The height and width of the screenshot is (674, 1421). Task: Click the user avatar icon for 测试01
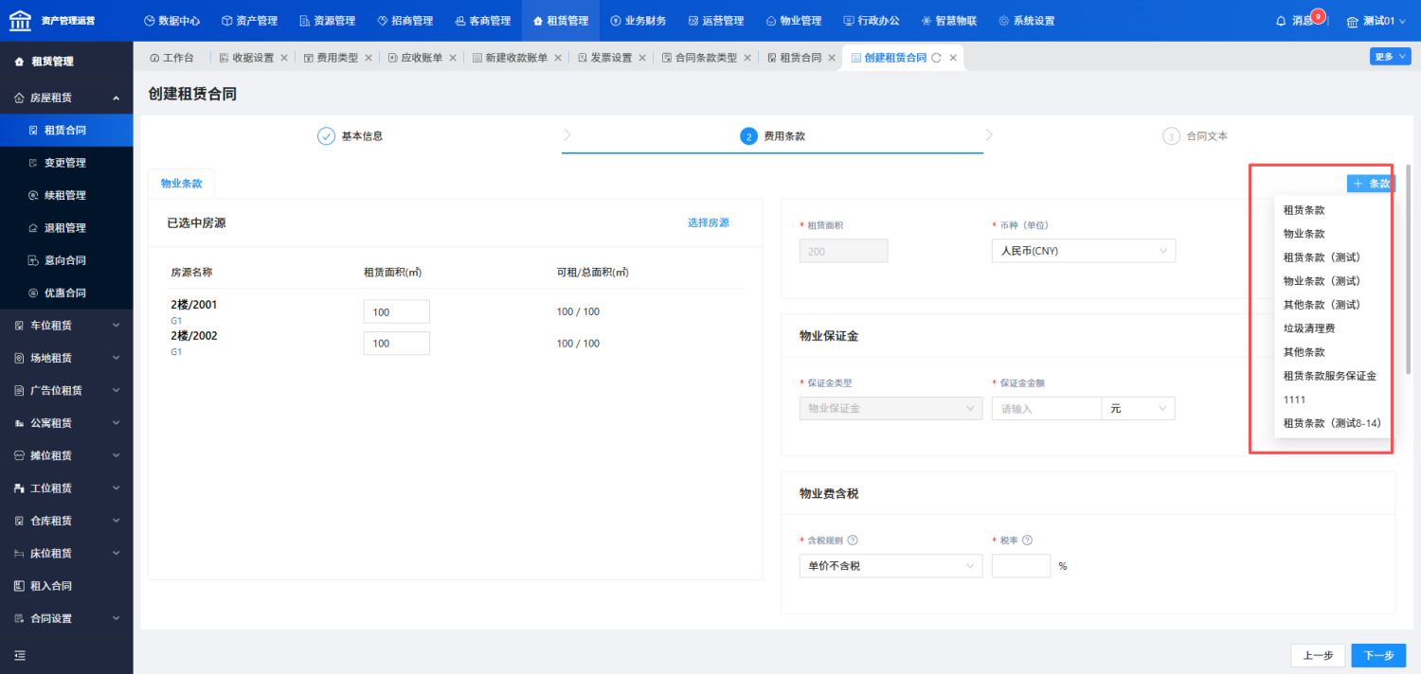1352,21
